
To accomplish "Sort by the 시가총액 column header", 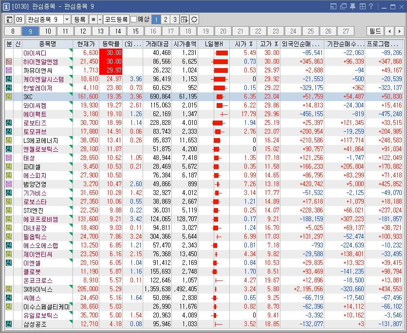I will click(185, 44).
